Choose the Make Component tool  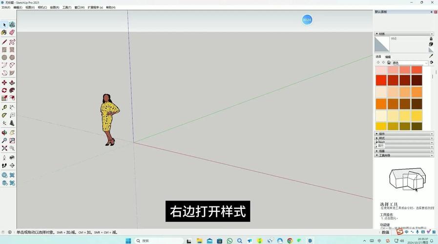pos(12,25)
